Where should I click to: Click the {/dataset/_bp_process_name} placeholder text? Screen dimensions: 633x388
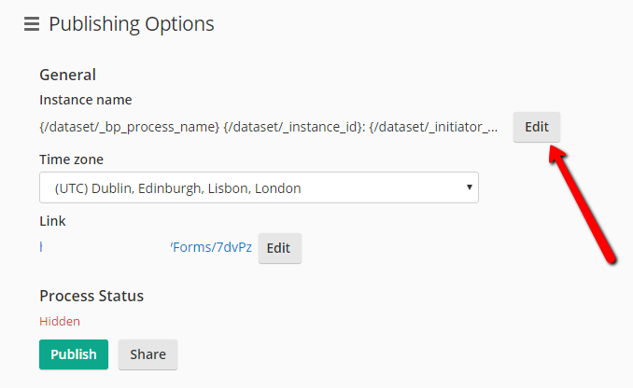(x=129, y=127)
